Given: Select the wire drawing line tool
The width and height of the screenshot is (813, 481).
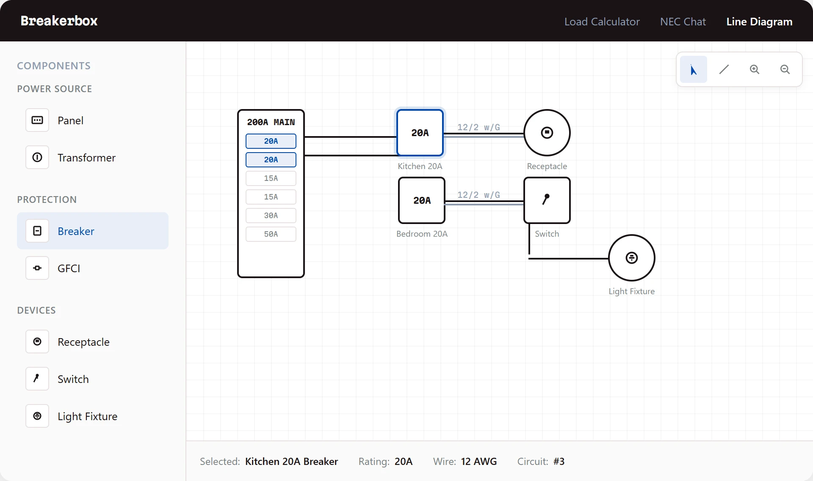Looking at the screenshot, I should click(724, 69).
